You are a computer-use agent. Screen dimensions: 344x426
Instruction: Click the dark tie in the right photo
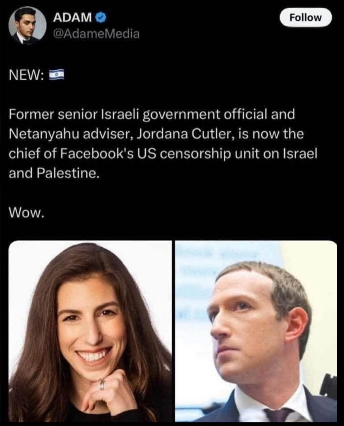point(278,415)
